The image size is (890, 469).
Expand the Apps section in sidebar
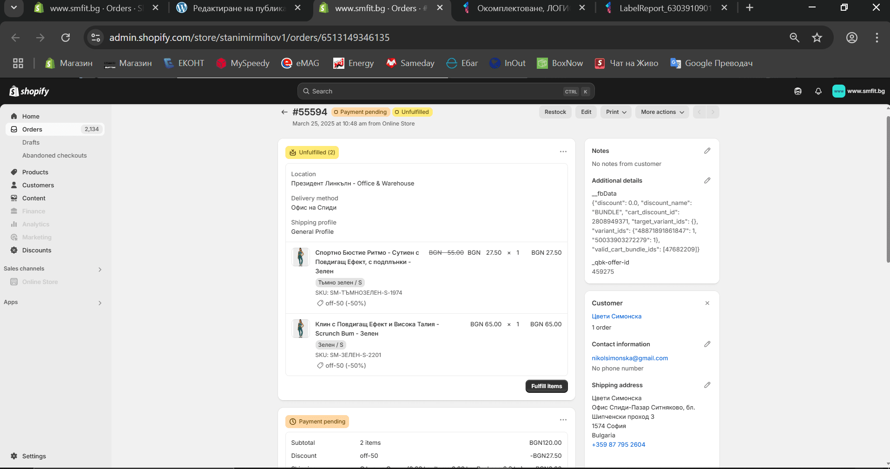click(x=99, y=303)
